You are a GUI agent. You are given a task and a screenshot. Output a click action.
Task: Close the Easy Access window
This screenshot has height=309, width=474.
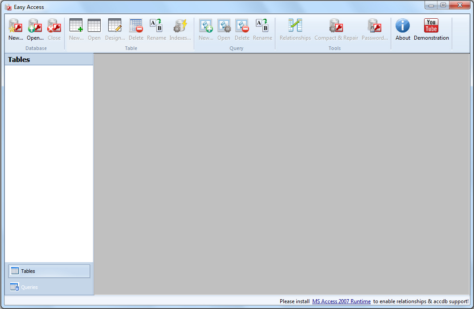[460, 5]
